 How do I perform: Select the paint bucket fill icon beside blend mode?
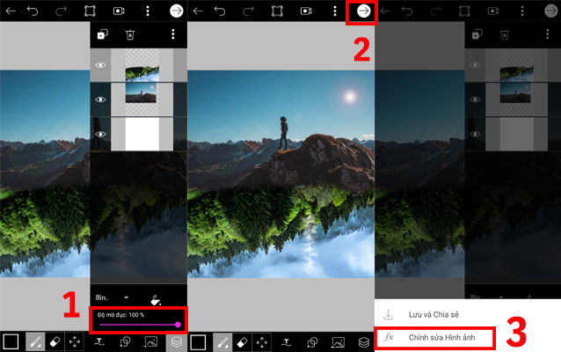157,298
